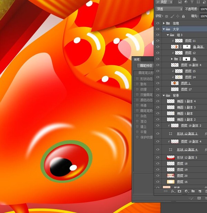Select the 椭圆 1 副本 3 layer
This screenshot has width=207, height=213.
pyautogui.click(x=185, y=107)
